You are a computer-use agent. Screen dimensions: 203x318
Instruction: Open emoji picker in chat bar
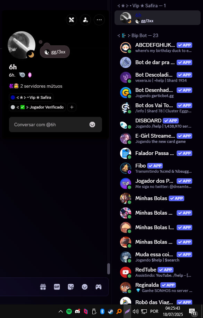click(x=85, y=287)
